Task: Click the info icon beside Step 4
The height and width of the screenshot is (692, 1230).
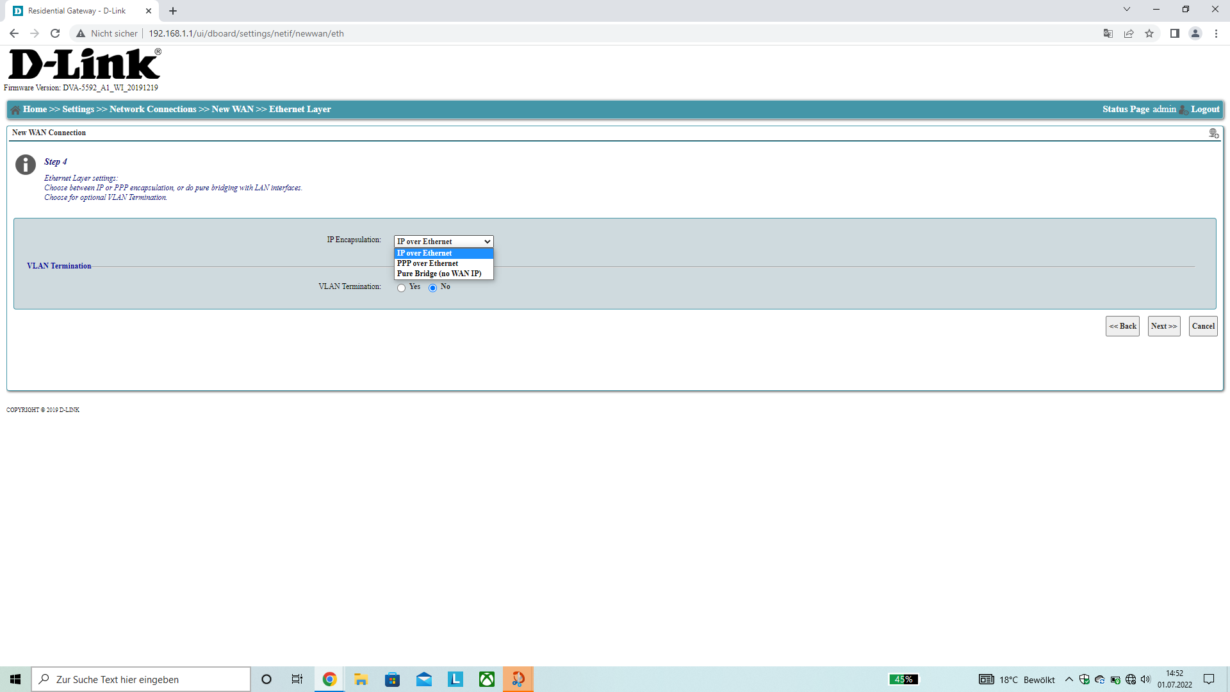Action: pos(26,165)
